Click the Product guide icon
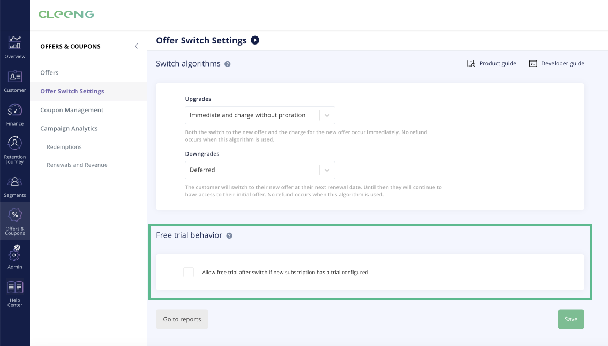 pyautogui.click(x=471, y=63)
